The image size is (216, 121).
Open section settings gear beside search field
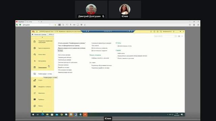tap(179, 36)
